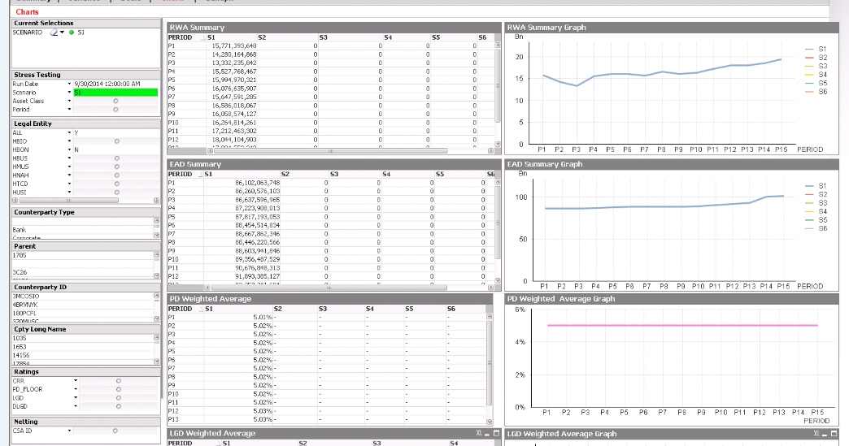Open the Run Date dropdown arrow

point(70,84)
